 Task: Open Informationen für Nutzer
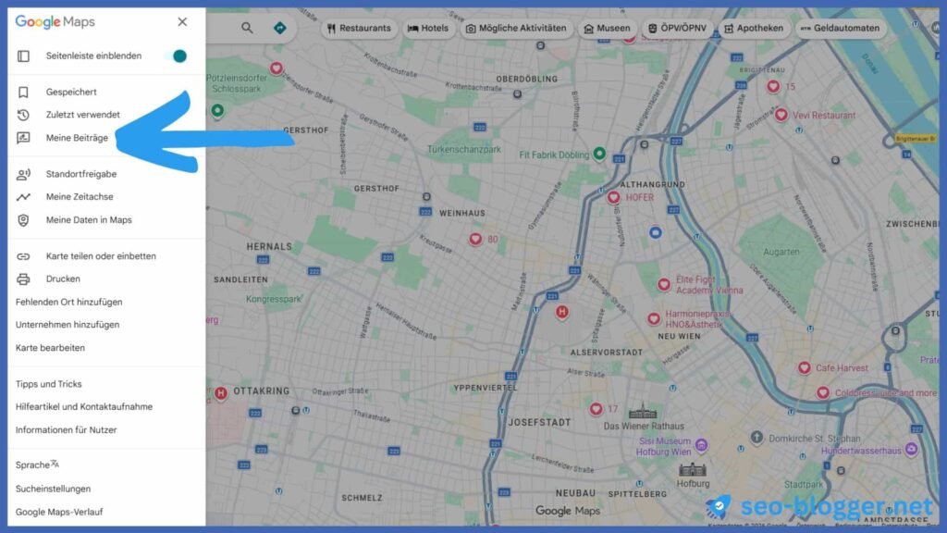[x=67, y=430]
